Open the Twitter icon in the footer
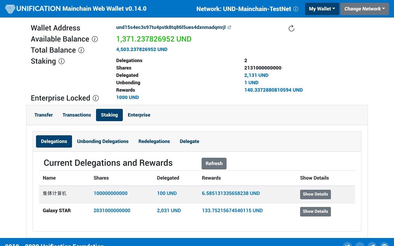 348,245
